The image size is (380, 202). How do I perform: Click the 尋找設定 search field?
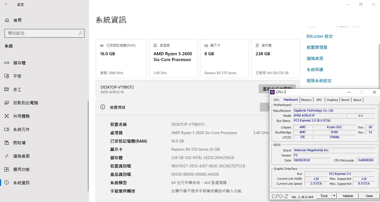point(42,33)
